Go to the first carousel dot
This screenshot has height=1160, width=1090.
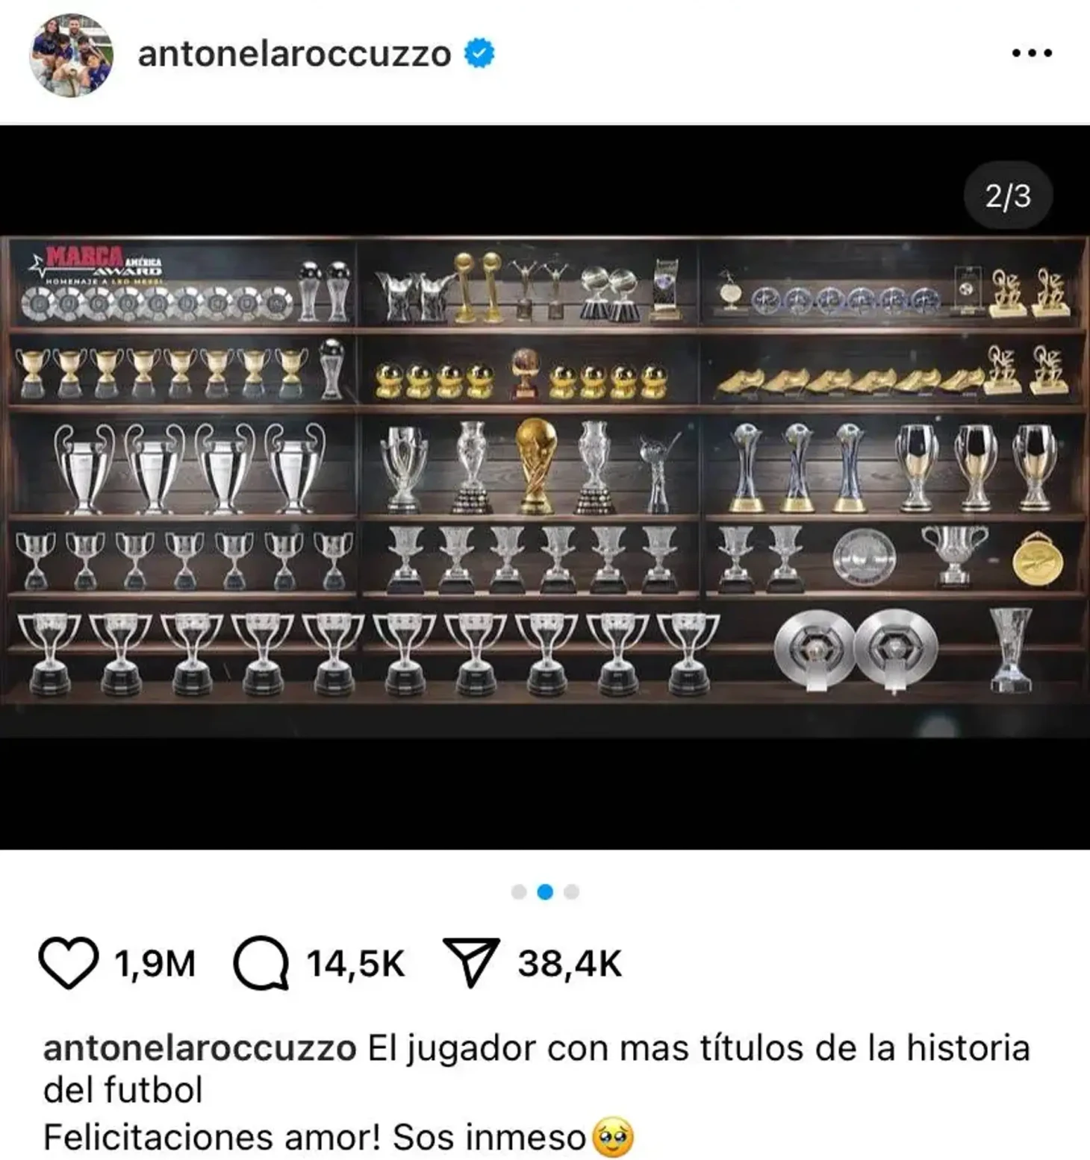click(519, 891)
